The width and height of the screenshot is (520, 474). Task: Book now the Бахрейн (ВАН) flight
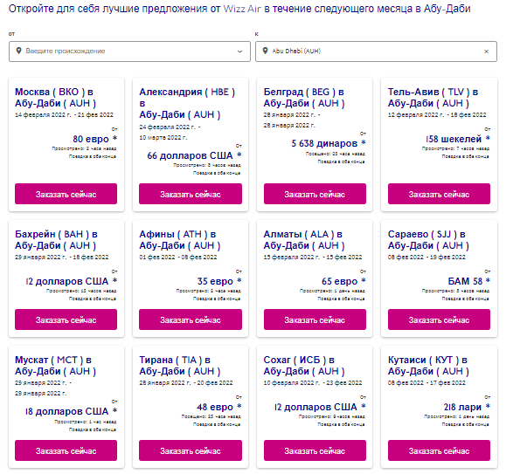[66, 319]
